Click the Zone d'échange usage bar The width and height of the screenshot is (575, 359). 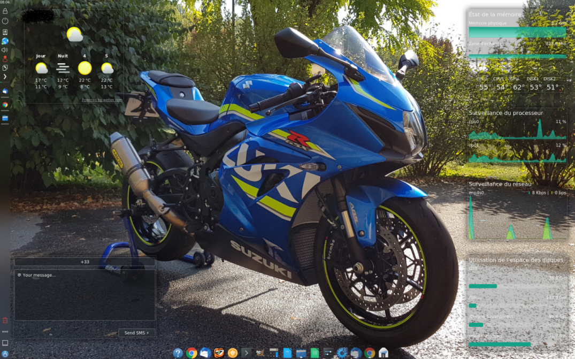point(517,57)
